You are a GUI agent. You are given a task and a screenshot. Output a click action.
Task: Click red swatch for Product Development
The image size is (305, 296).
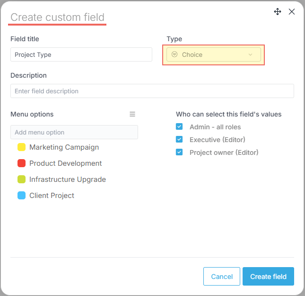pos(21,163)
